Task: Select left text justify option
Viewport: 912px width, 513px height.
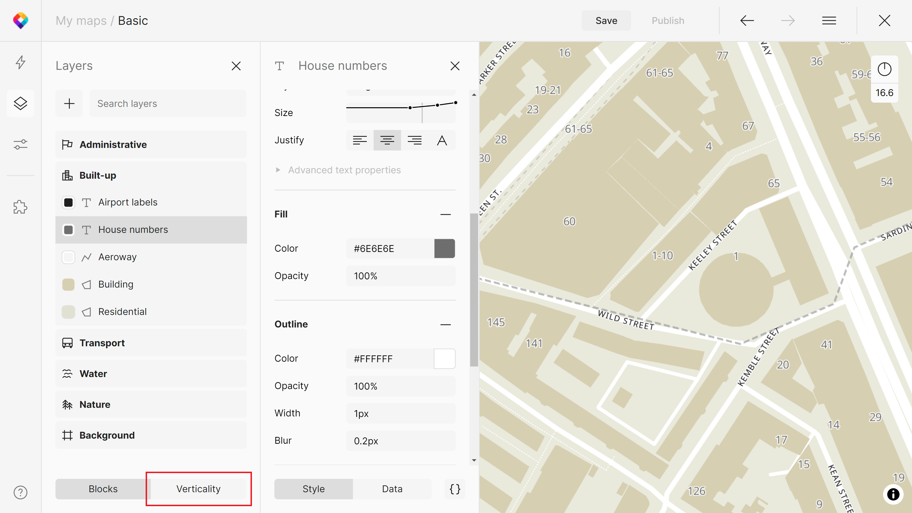Action: 360,140
